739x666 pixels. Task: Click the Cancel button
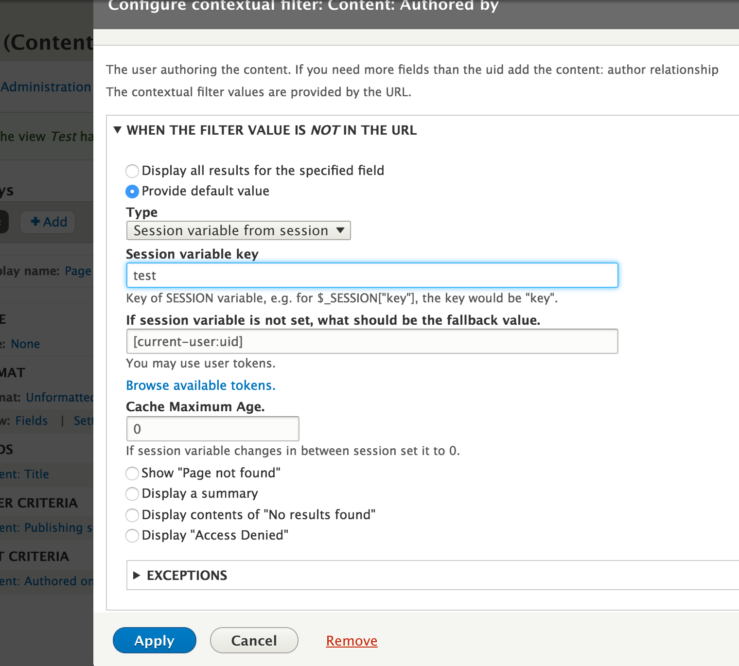tap(254, 640)
